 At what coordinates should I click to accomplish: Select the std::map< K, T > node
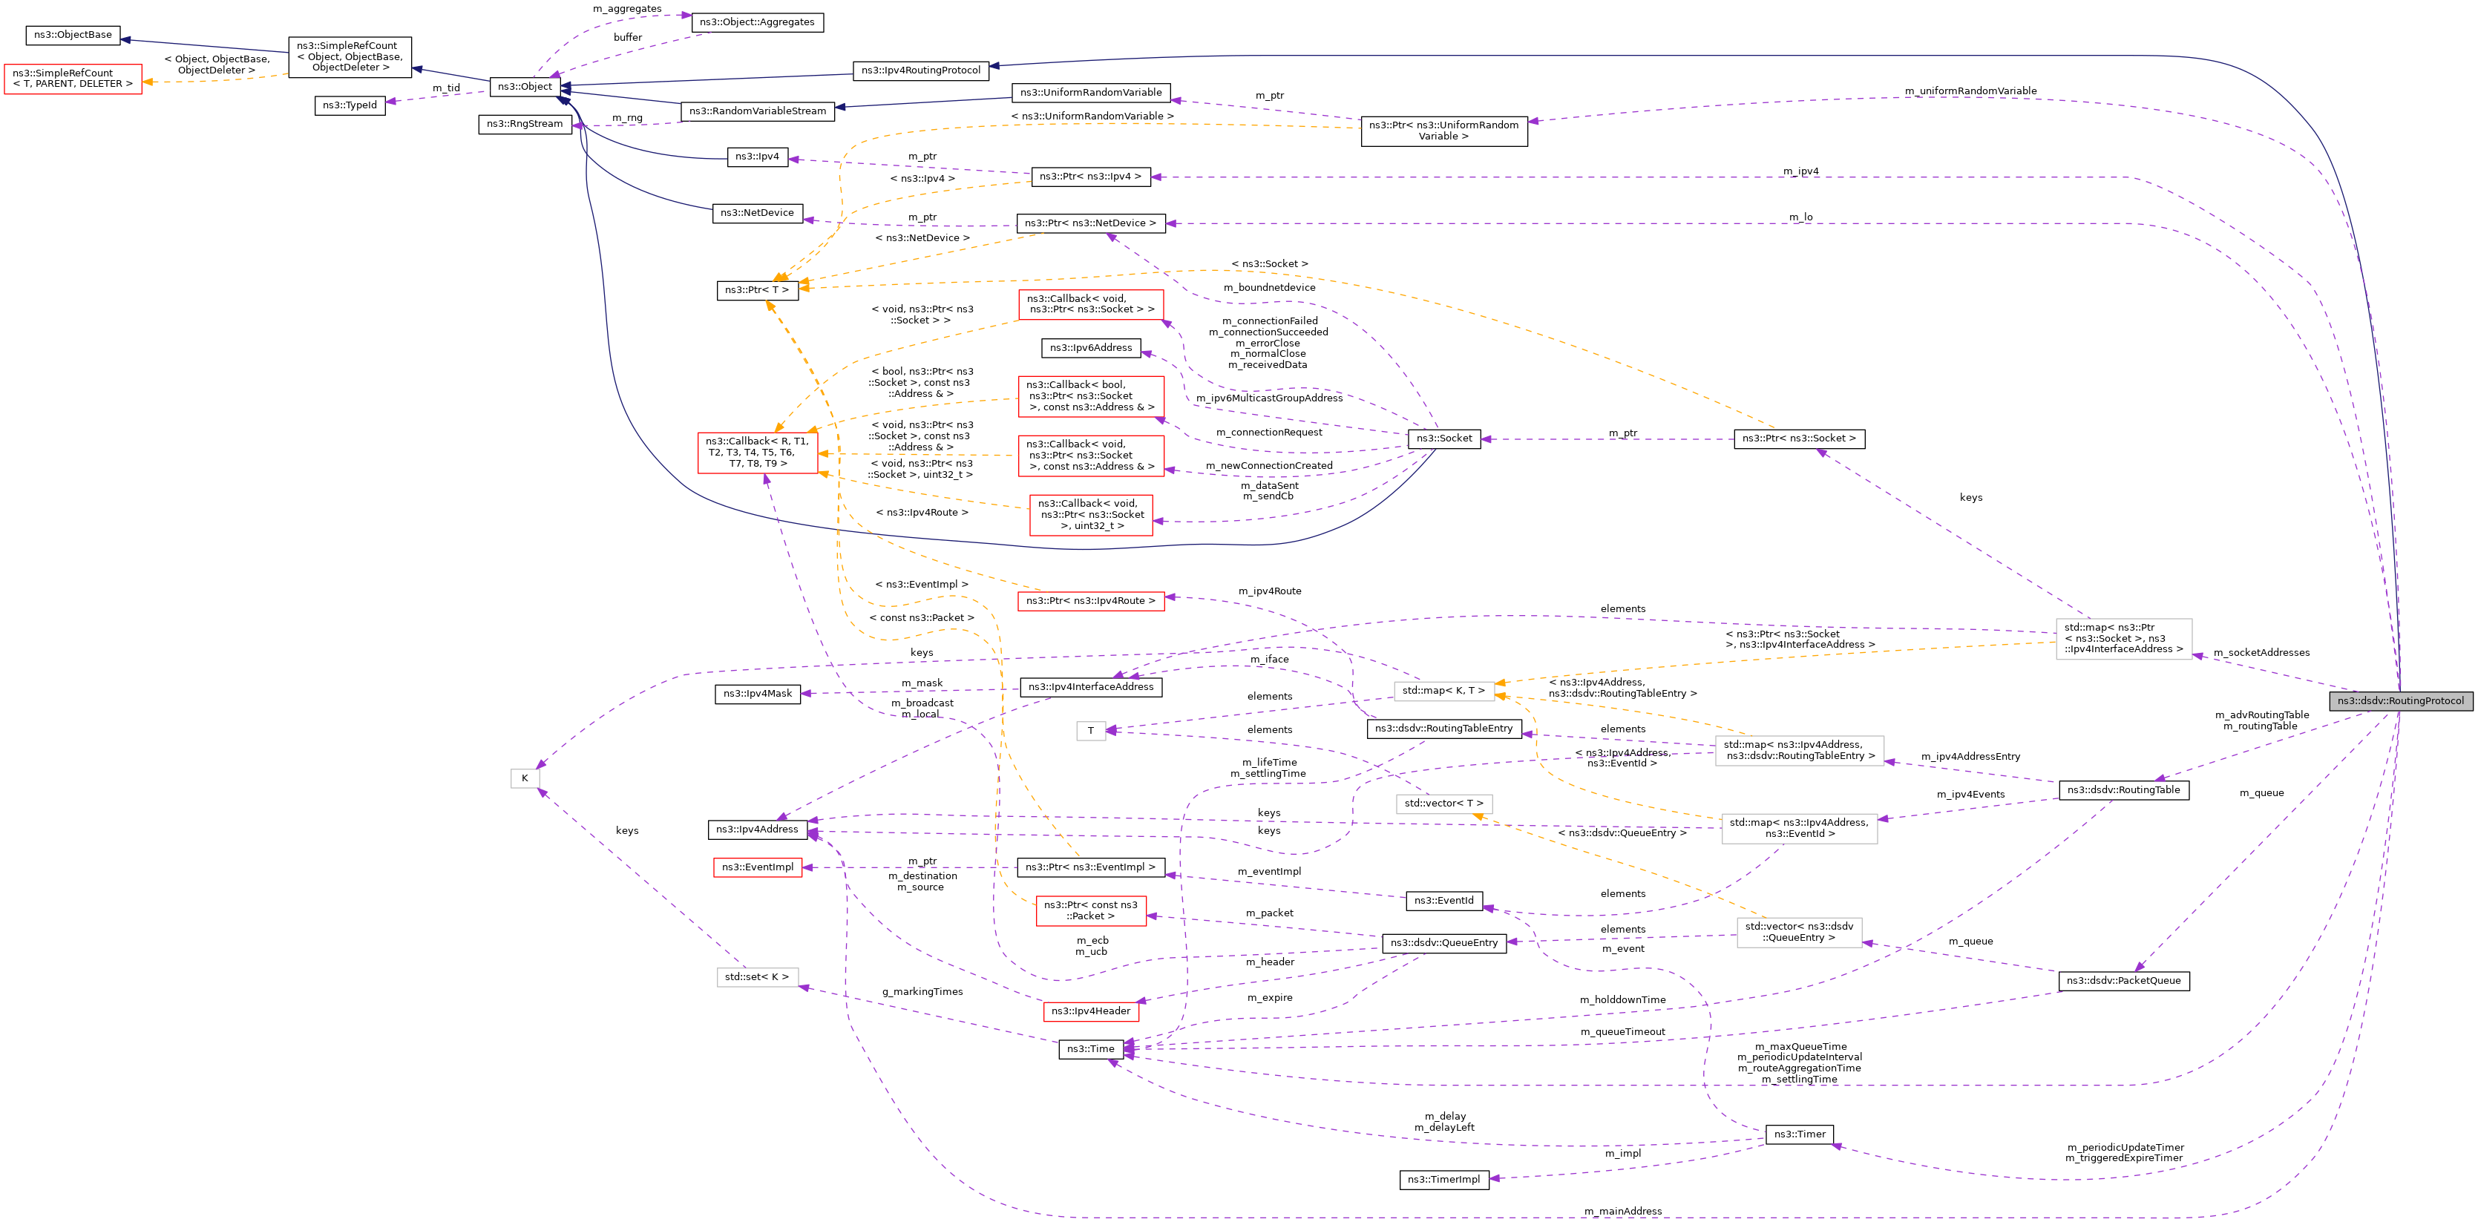point(1444,690)
